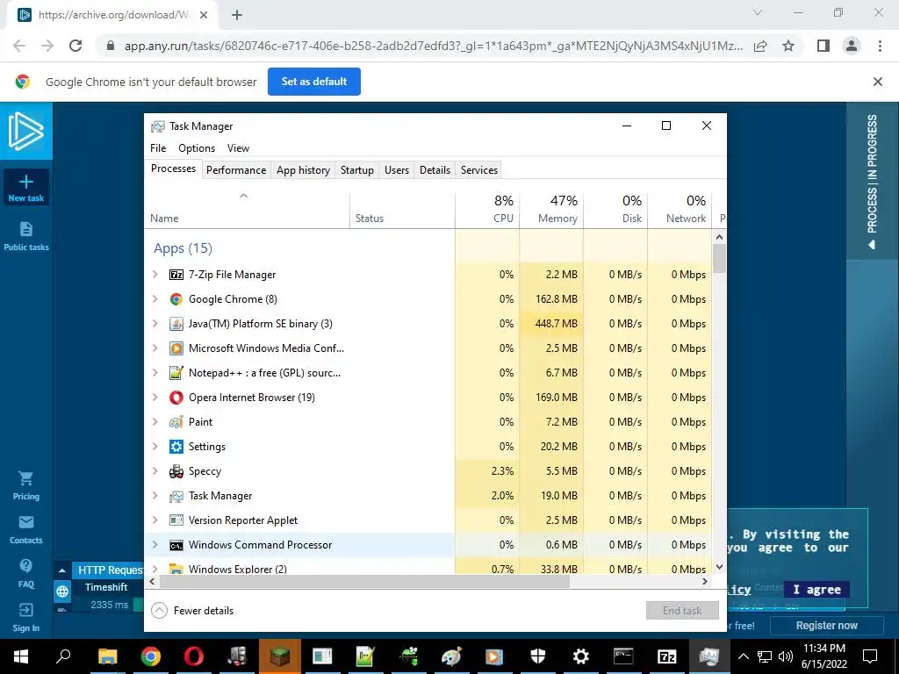The height and width of the screenshot is (674, 899).
Task: Switch to the Performance tab
Action: [x=236, y=170]
